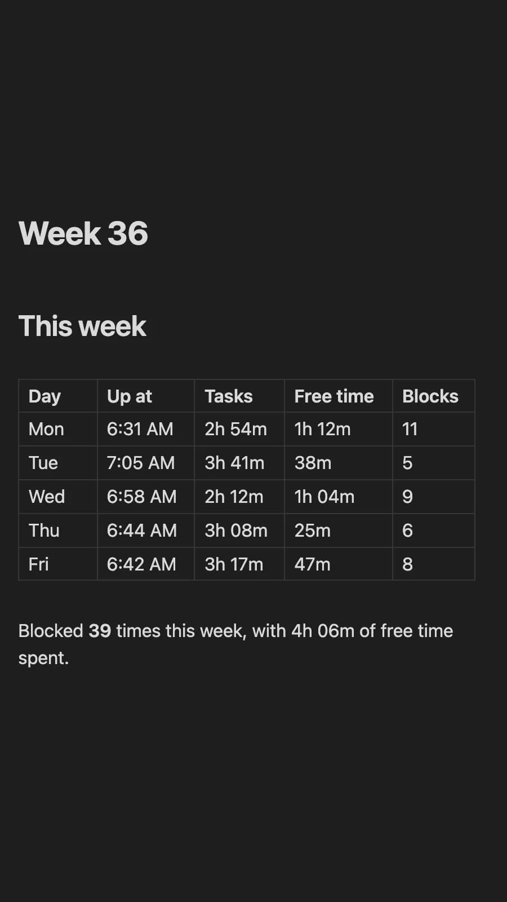Click the 6:44 AM cell for Thursday

pyautogui.click(x=146, y=530)
